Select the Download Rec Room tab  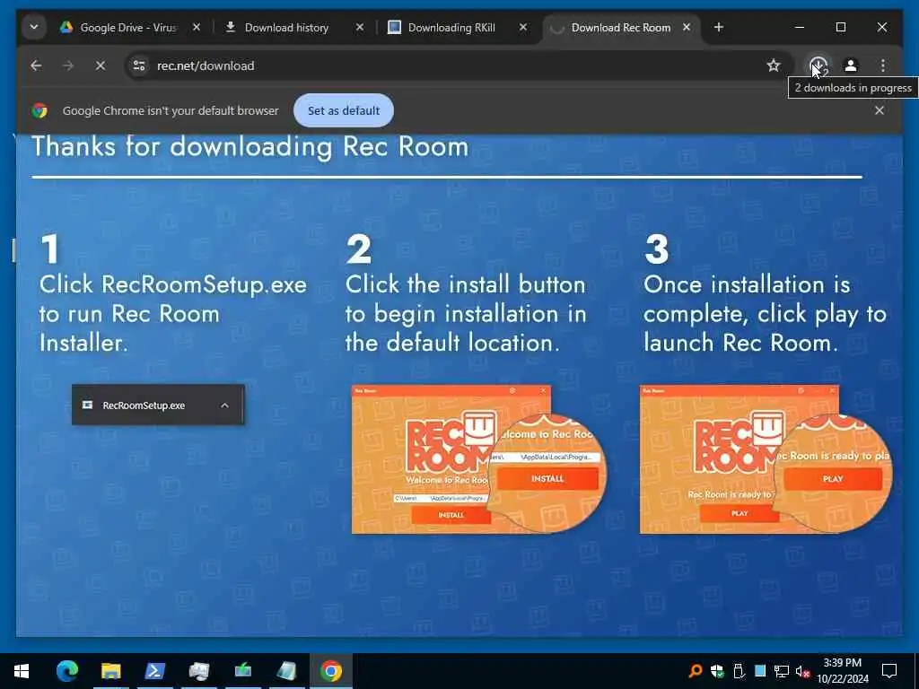[x=621, y=28]
